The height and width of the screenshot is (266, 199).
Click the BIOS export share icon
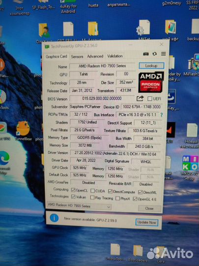pos(140,99)
